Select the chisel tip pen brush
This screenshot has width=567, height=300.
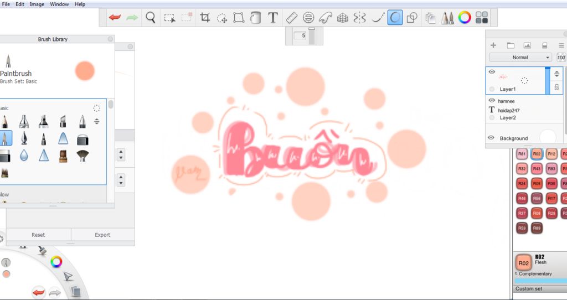coord(63,121)
